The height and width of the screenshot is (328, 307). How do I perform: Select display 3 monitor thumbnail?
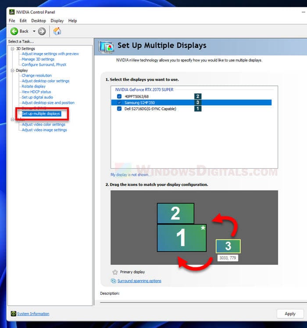228,246
